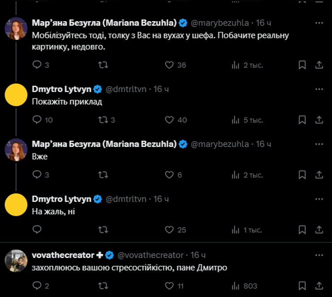Share the "На жаль, ні" tweet

point(319,230)
